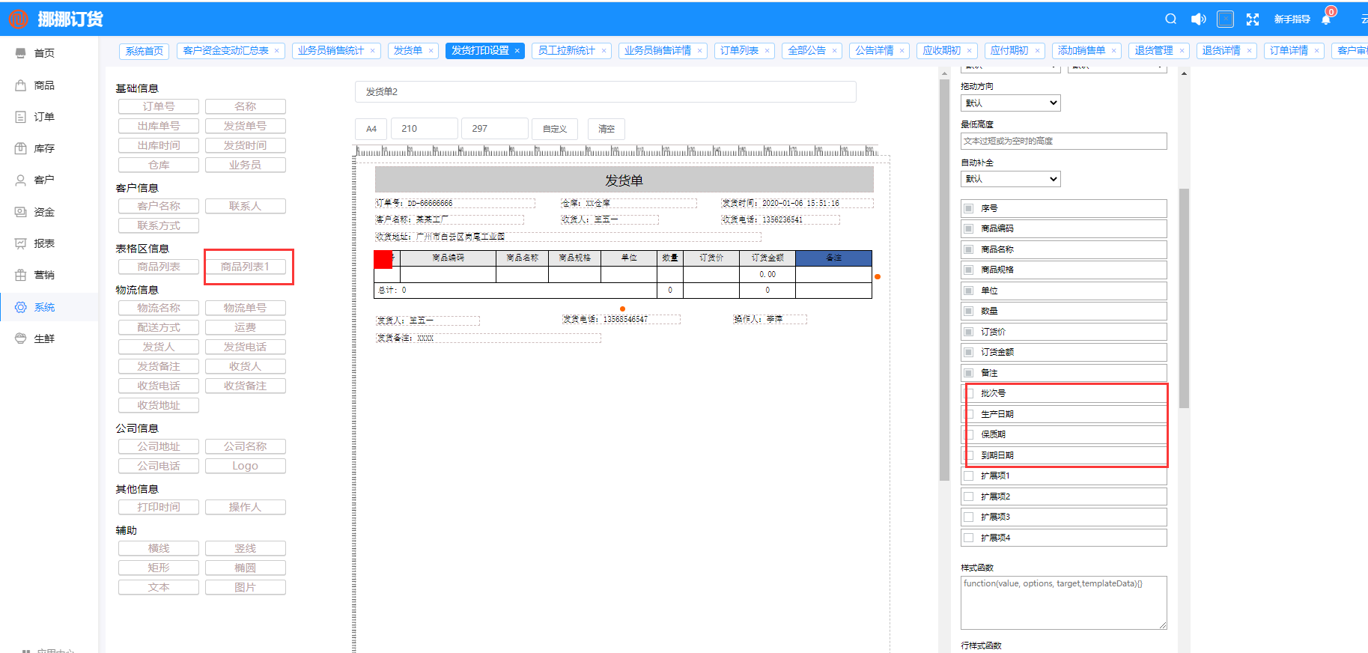Open the notification bell
Viewport: 1368px width, 653px height.
click(x=1326, y=19)
